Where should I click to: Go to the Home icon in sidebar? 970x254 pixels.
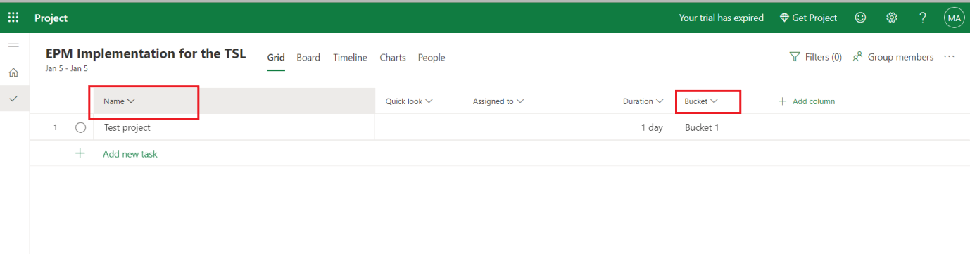point(13,72)
